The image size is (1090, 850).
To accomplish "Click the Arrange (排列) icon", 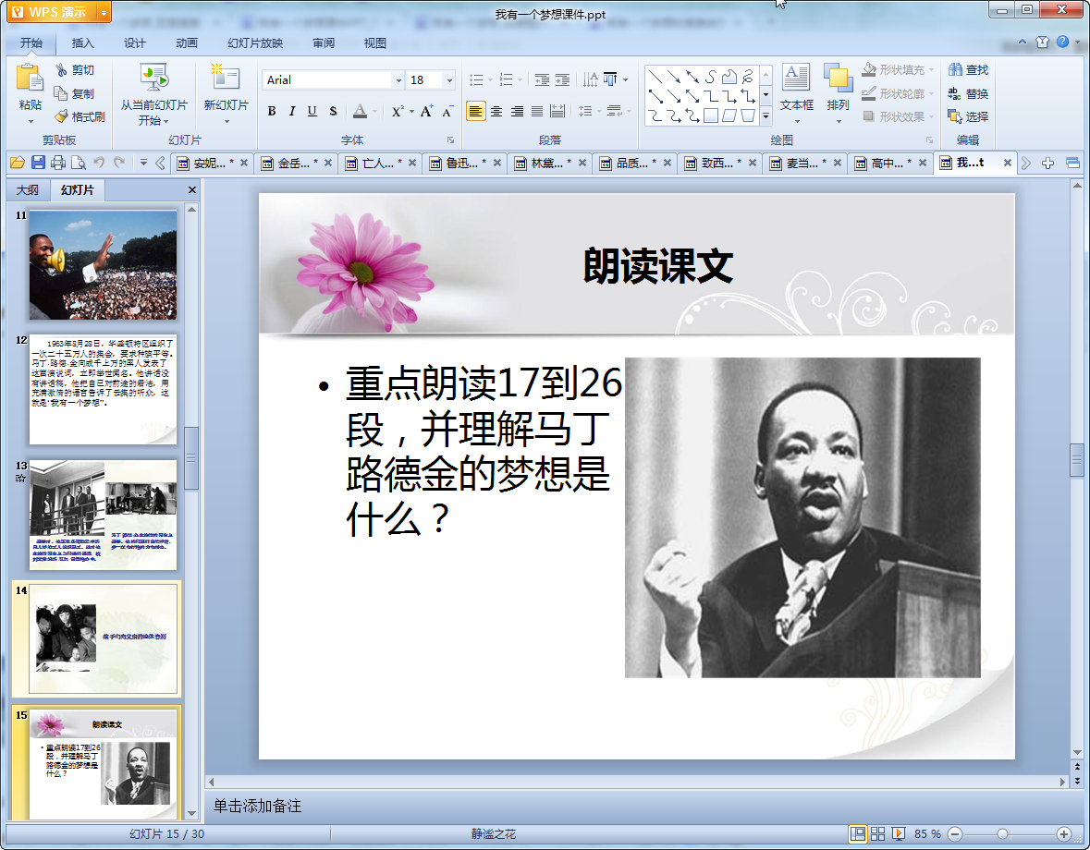I will point(838,78).
